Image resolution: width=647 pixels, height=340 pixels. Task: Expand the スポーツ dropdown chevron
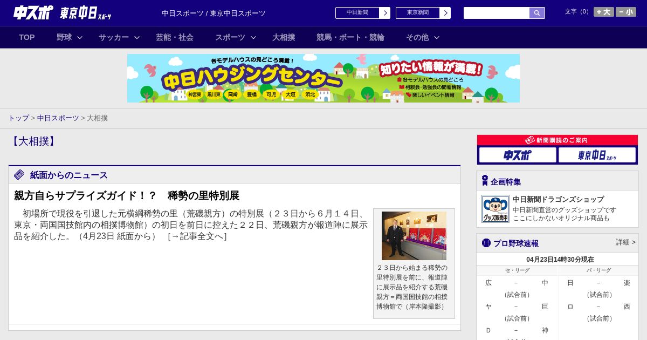253,37
